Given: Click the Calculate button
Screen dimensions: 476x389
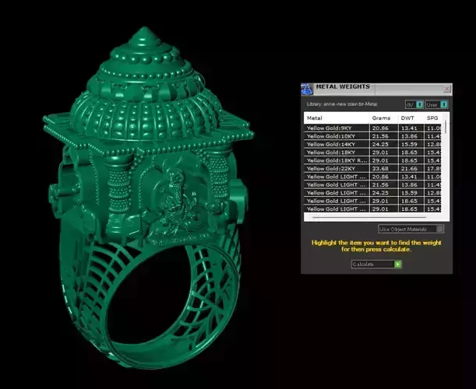Looking at the screenshot, I should (376, 264).
